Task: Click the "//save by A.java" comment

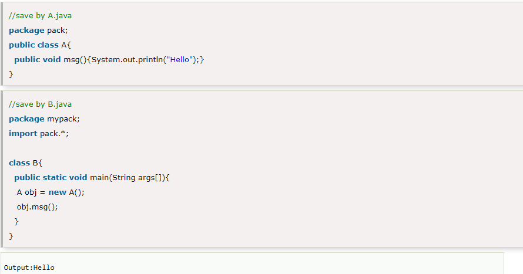Action: click(40, 15)
